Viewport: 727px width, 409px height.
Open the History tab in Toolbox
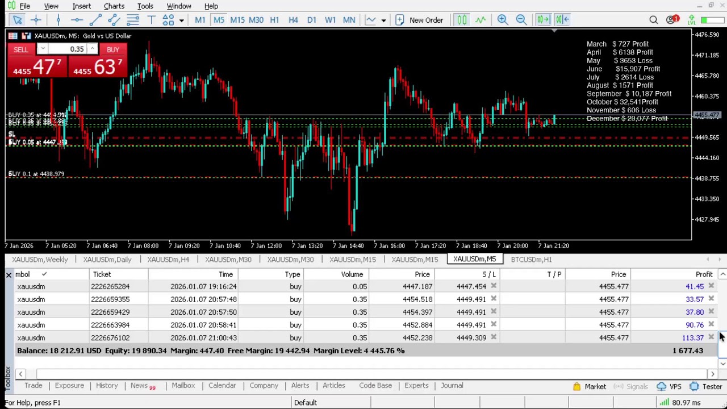coord(107,386)
